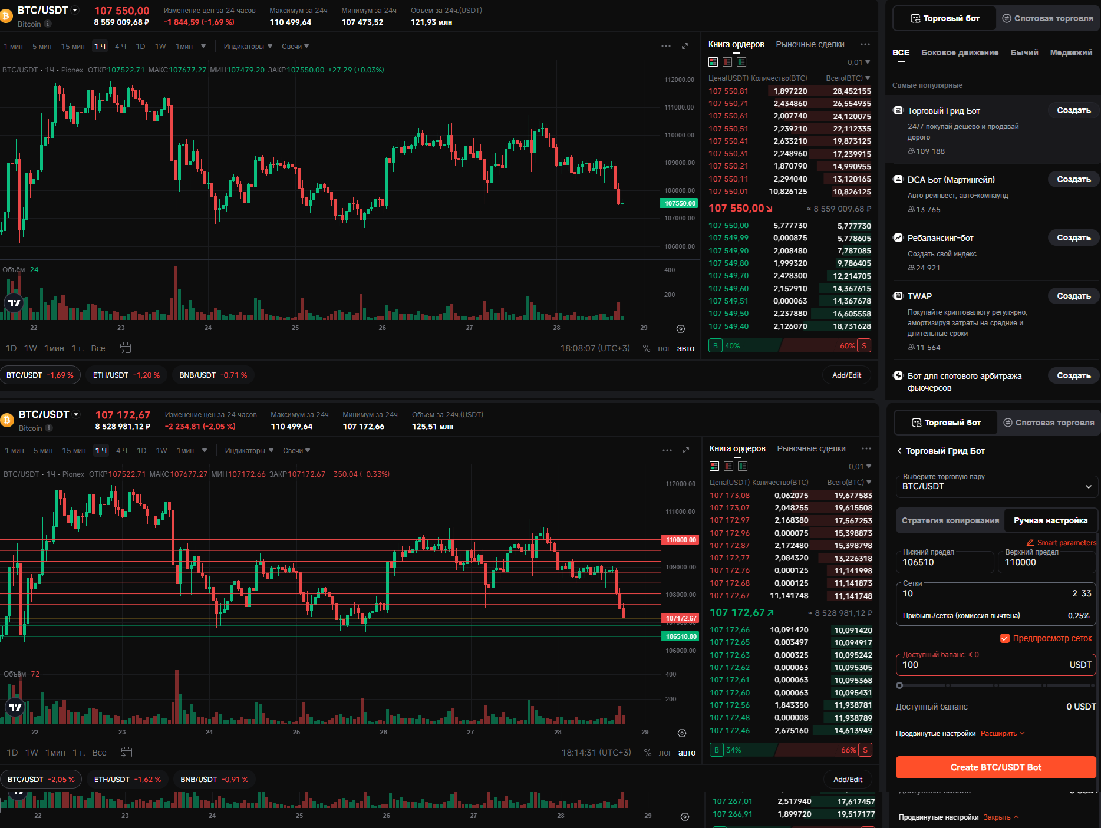Expand Индикаторы dropdown on upper chart
Screen dimensions: 1101x828
248,46
